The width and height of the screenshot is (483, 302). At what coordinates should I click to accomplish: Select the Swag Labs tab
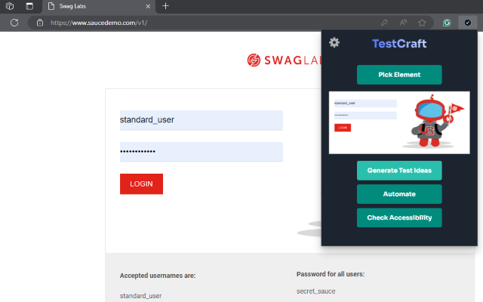pyautogui.click(x=99, y=6)
